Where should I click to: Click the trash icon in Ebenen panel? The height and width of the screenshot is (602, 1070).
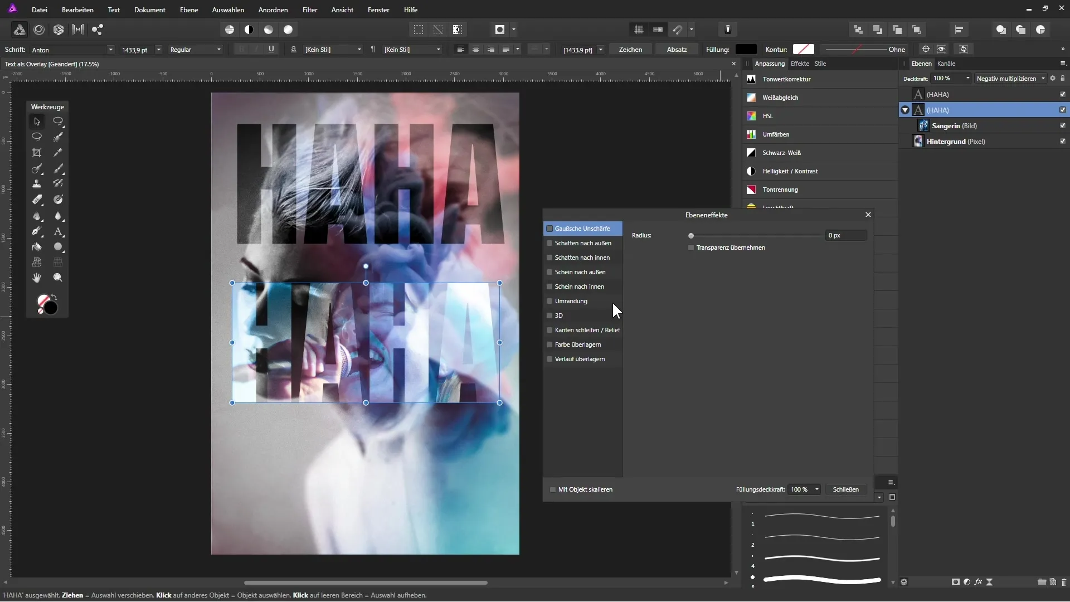pos(1064,582)
